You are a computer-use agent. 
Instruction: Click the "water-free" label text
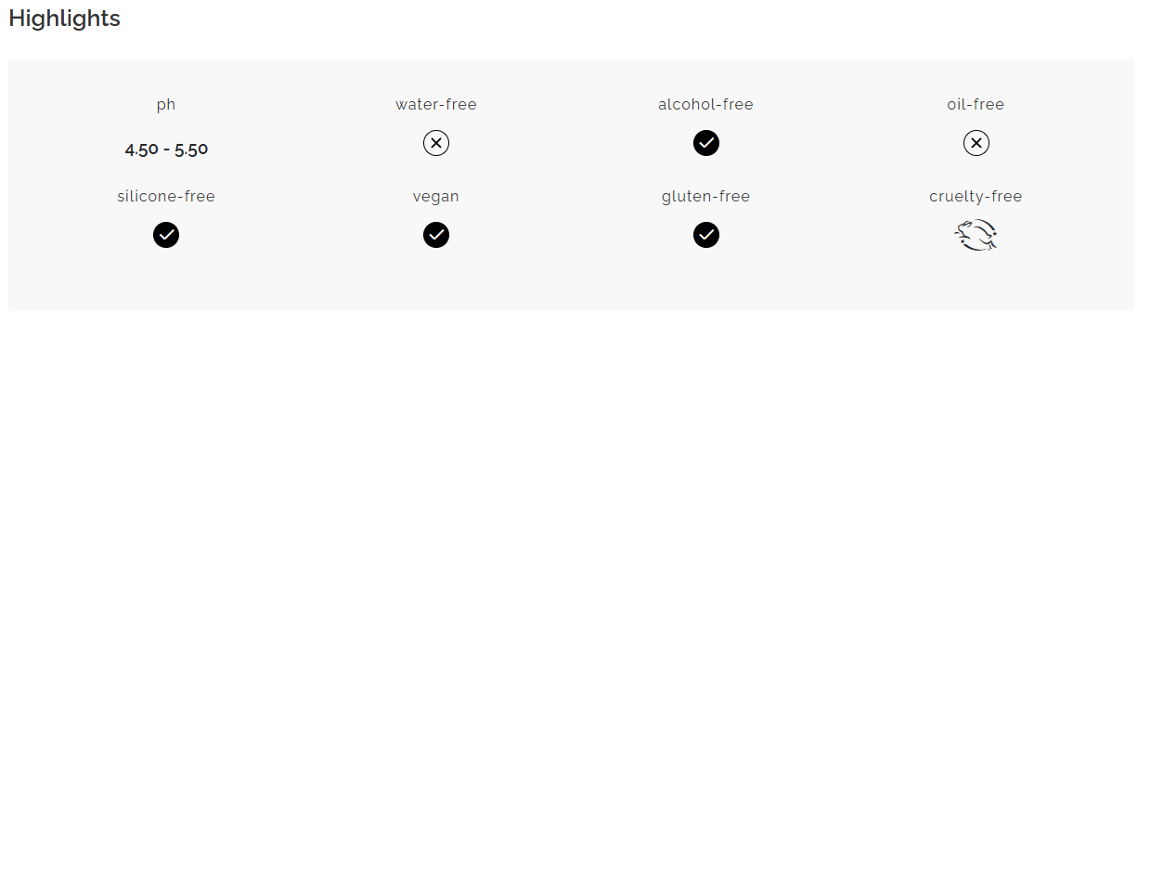[436, 104]
